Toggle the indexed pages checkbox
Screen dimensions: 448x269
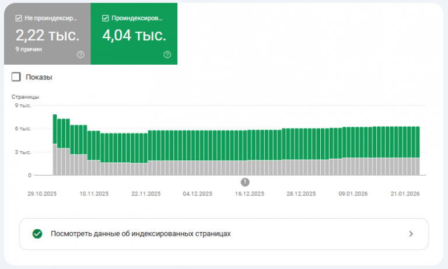coord(106,18)
